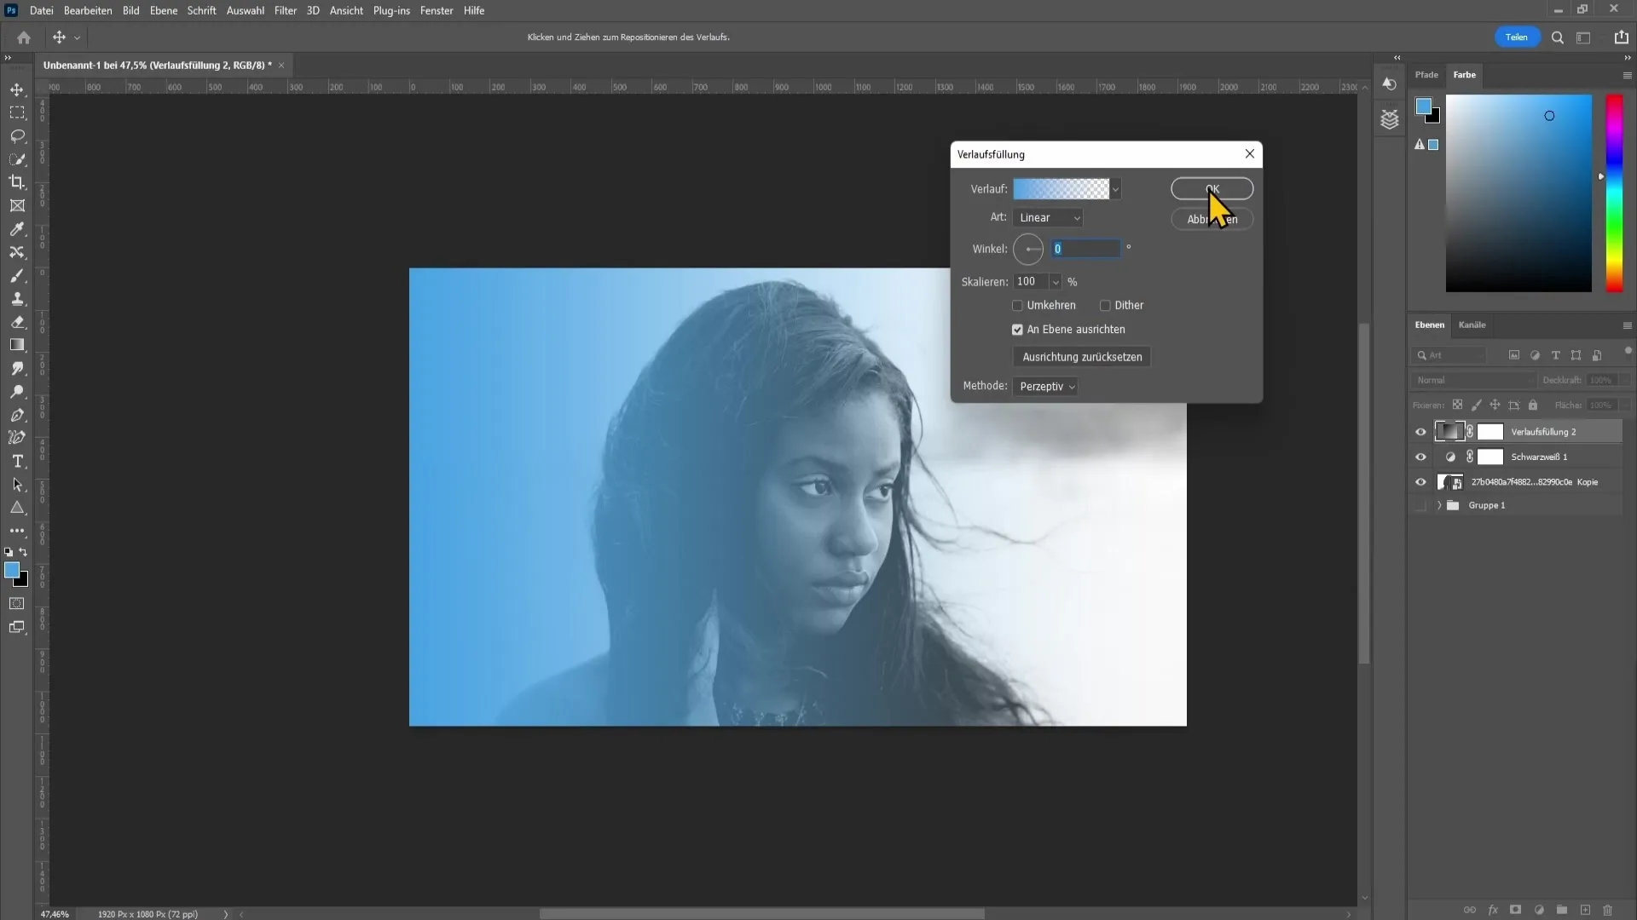This screenshot has height=920, width=1637.
Task: Select the Lasso tool
Action: coord(17,135)
